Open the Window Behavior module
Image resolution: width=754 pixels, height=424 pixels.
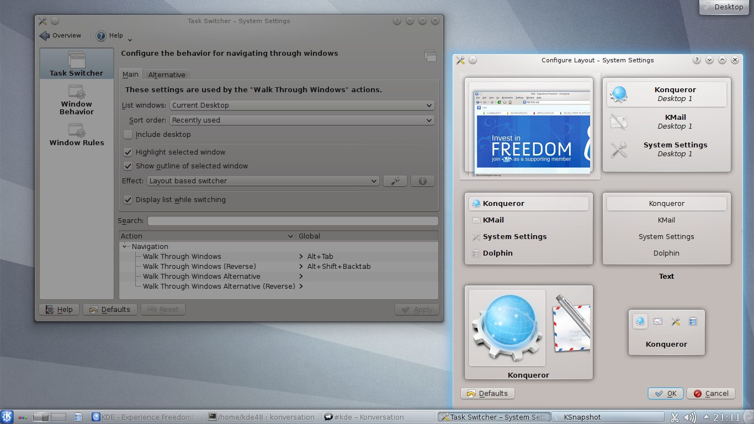coord(76,100)
